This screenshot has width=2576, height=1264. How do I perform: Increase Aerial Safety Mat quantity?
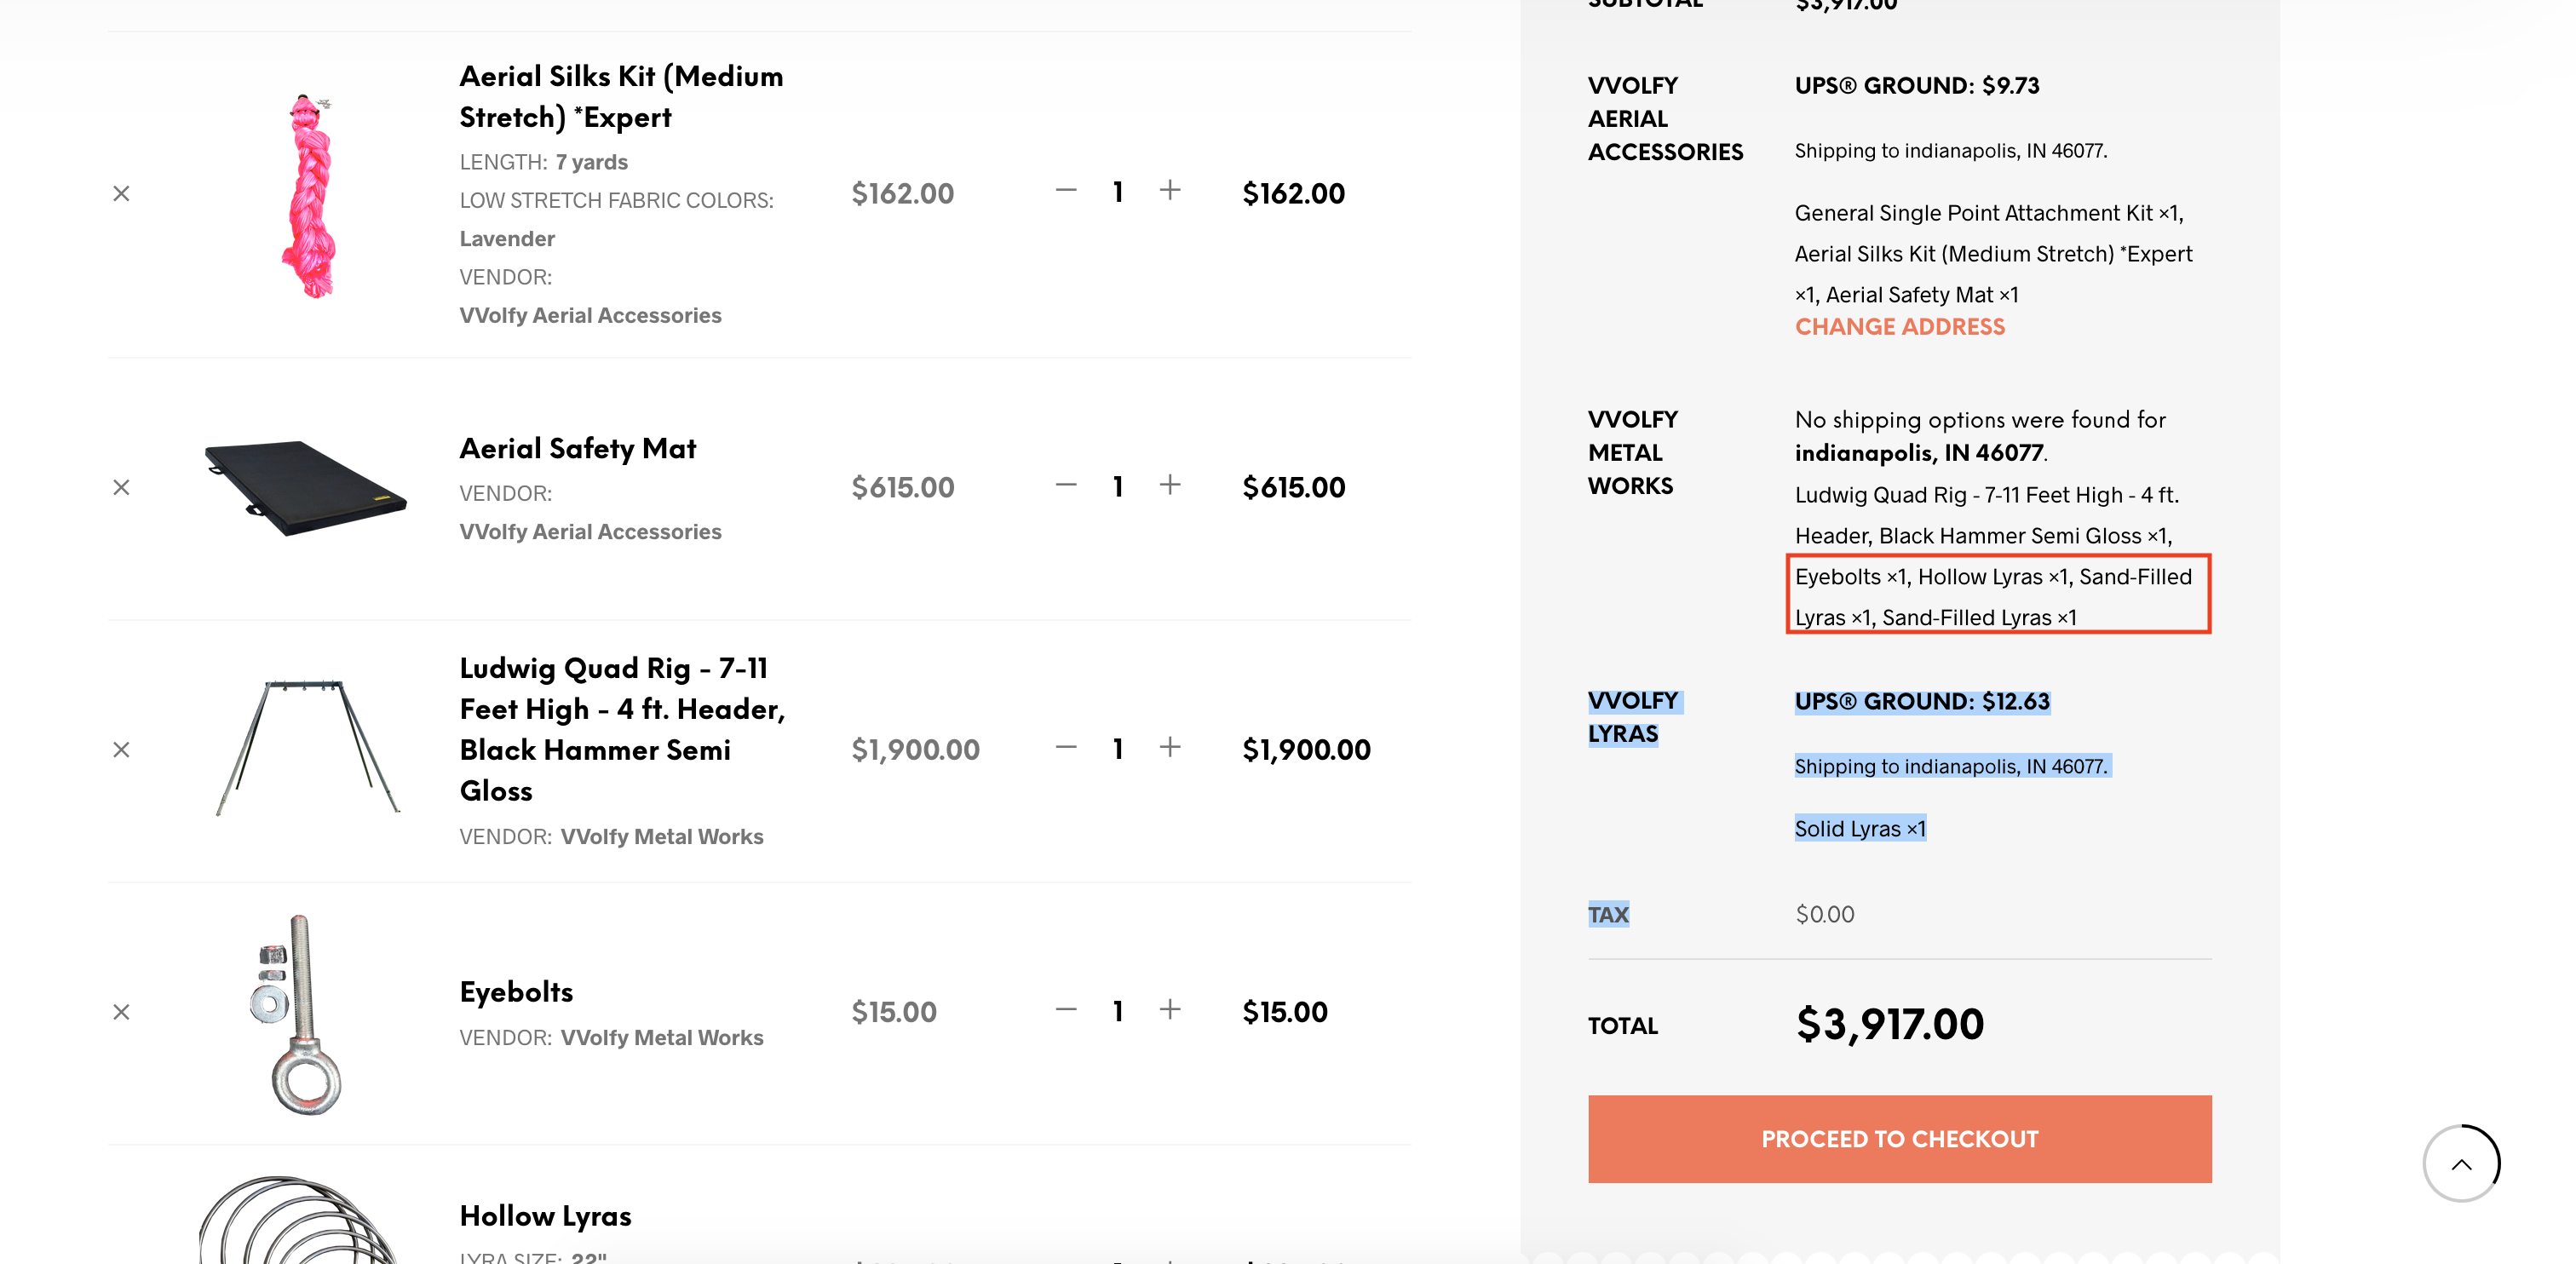coord(1169,485)
